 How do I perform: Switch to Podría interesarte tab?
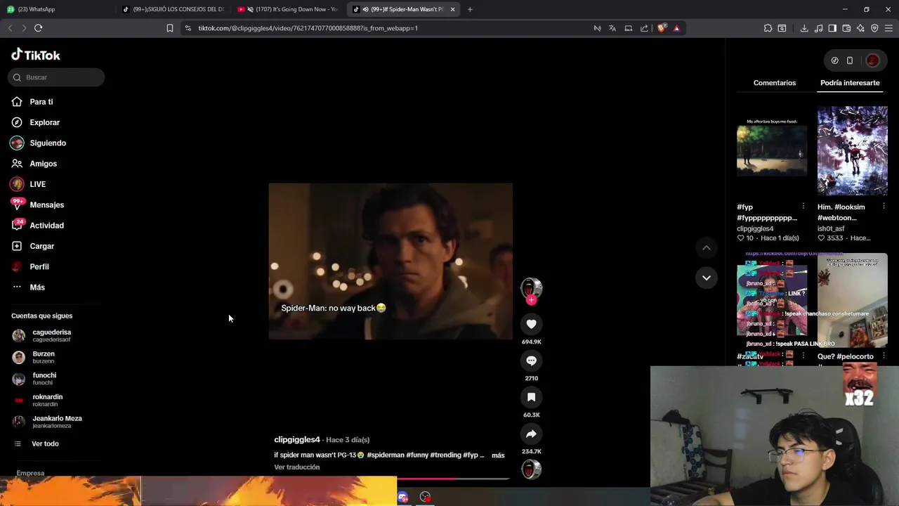850,83
